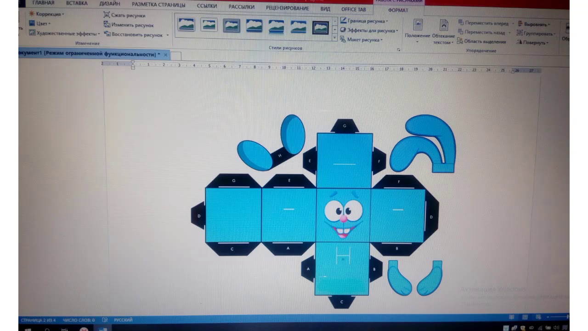Open Переместить назад dropdown arrow

[x=509, y=33]
